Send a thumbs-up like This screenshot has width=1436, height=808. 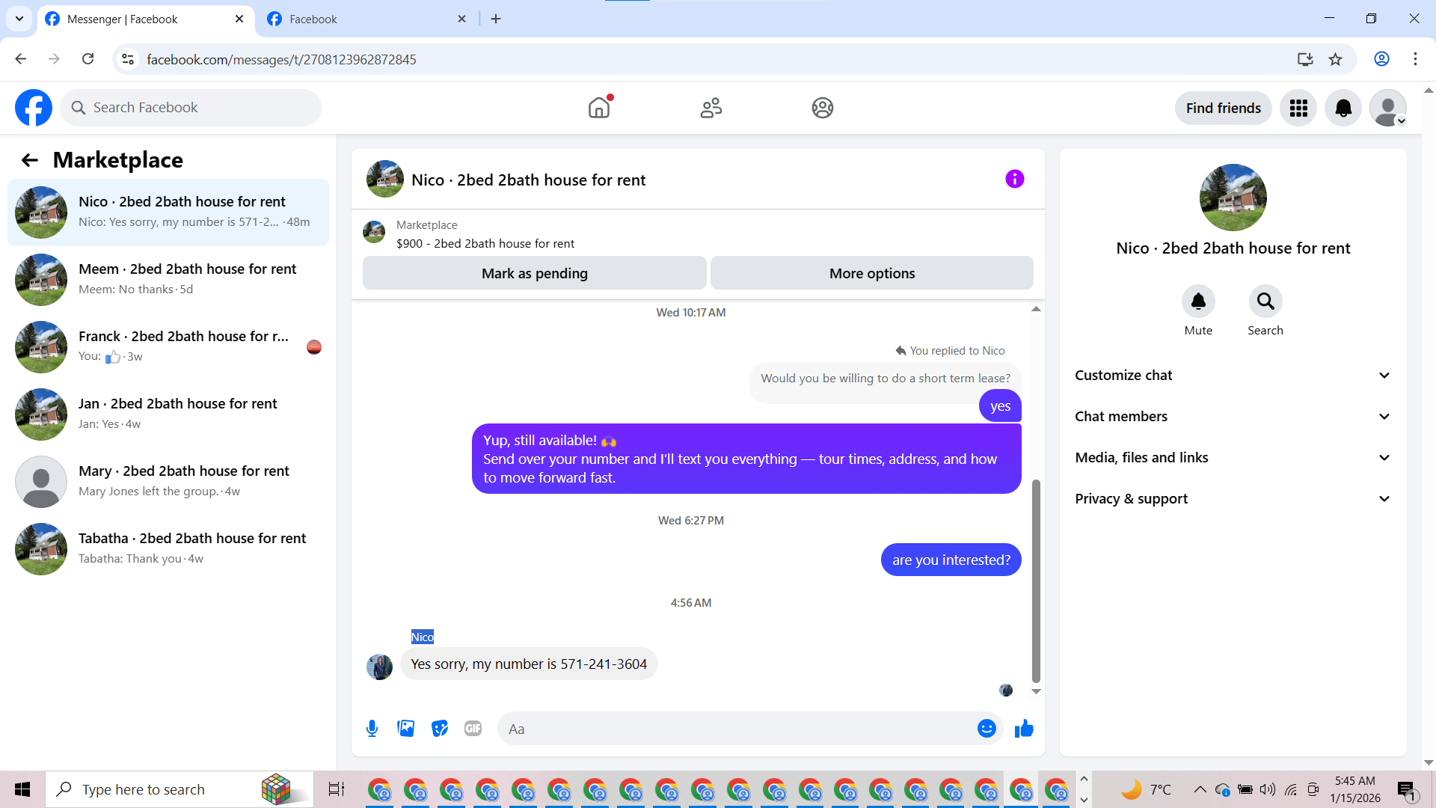tap(1024, 729)
